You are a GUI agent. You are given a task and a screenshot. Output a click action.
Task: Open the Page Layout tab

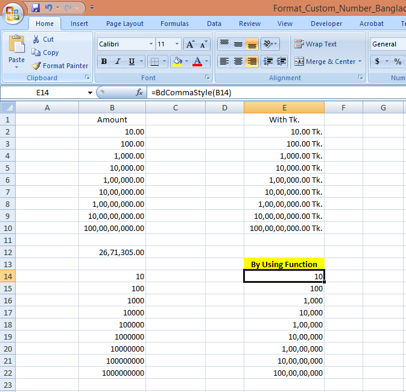tap(125, 24)
